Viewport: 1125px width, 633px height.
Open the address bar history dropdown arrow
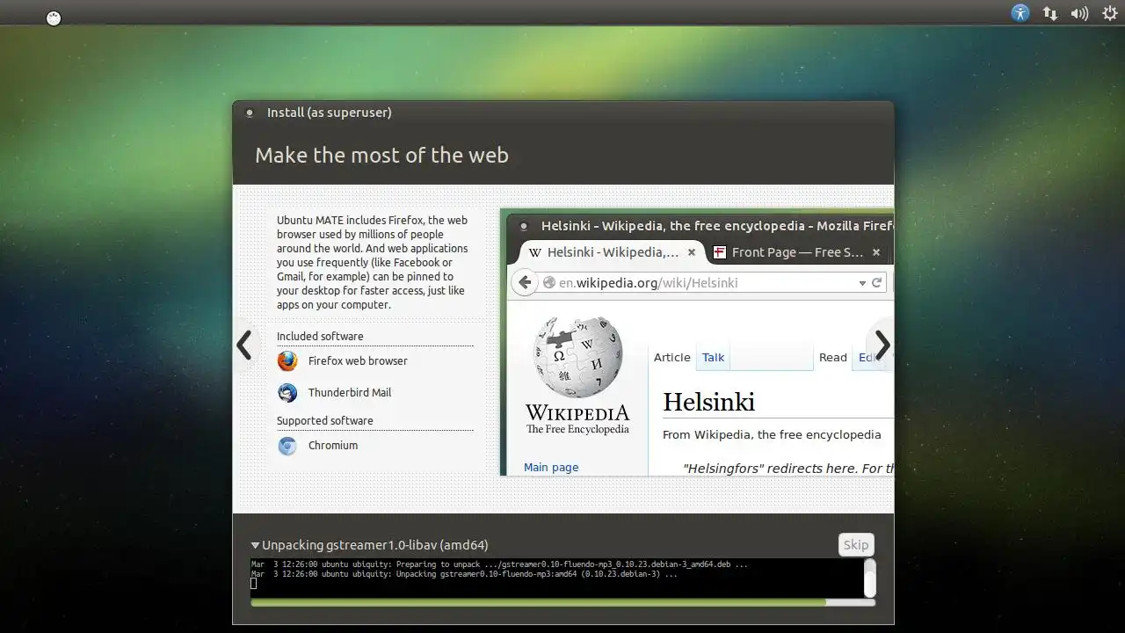coord(862,283)
